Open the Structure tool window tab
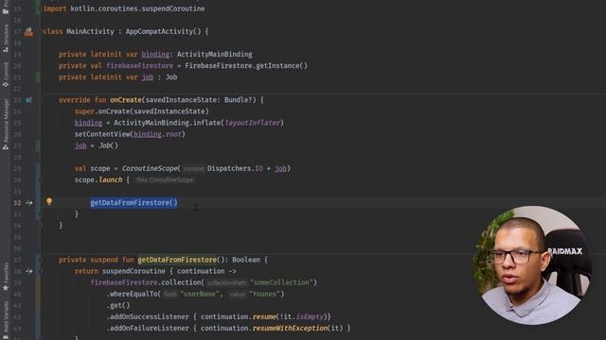The height and width of the screenshot is (340, 606). point(6,39)
